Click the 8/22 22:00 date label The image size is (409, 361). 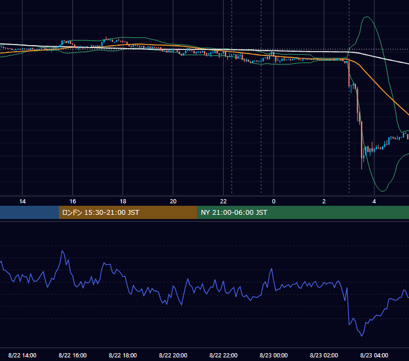coord(223,355)
